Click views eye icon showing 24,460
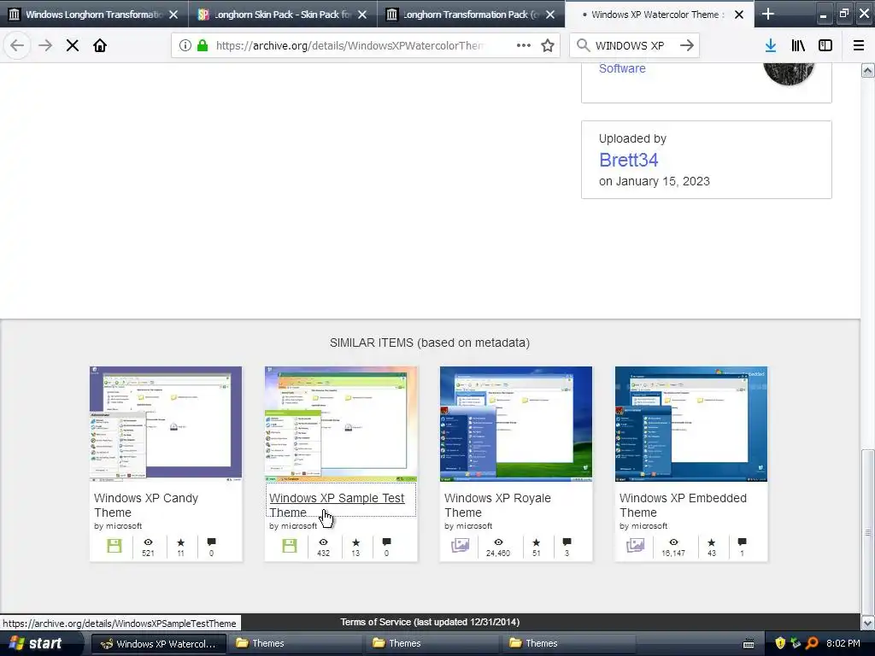Viewport: 875px width, 656px height. pos(498,542)
